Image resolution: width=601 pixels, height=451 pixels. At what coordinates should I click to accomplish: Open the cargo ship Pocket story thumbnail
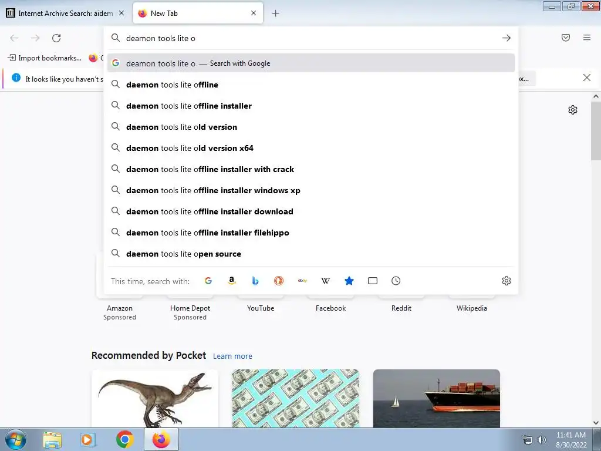pos(437,399)
